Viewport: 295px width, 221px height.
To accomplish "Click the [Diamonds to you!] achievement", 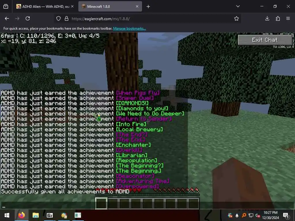I will coord(142,108).
